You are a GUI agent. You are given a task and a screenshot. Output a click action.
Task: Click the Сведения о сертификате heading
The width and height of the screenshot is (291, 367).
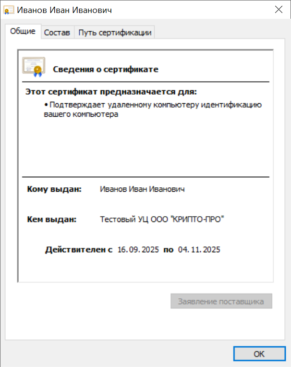105,70
